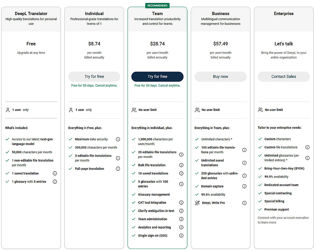Click the info icon next to "Single sign-on (SSO)"
Image resolution: width=316 pixels, height=251 pixels.
pos(181,235)
